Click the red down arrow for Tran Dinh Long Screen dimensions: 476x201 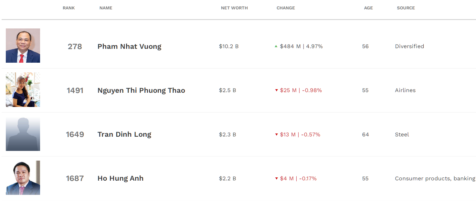(276, 134)
